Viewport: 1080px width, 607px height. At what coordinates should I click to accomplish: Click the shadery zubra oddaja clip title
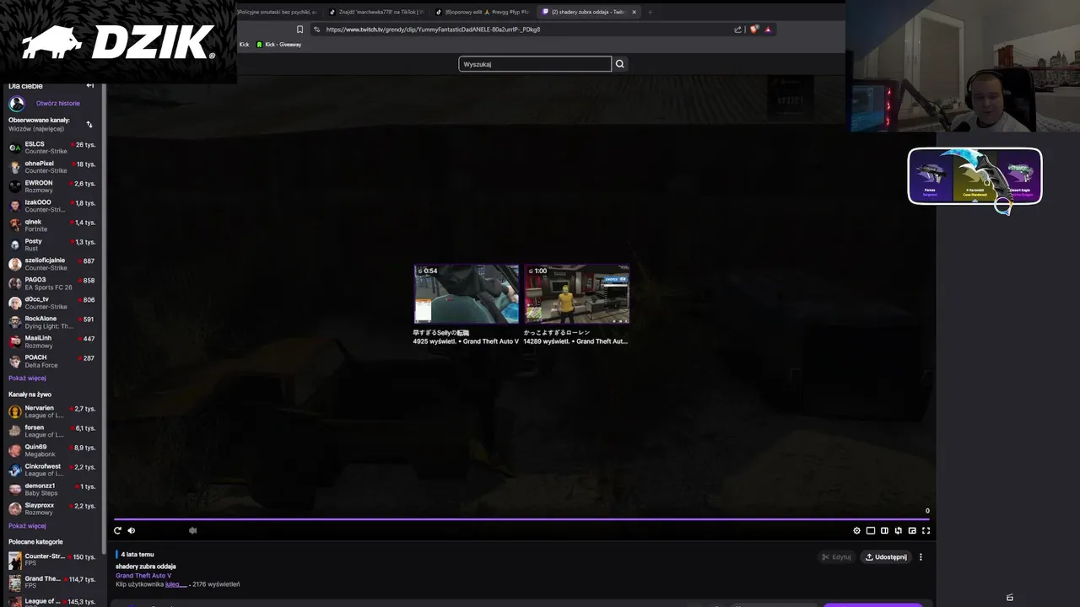pos(146,567)
